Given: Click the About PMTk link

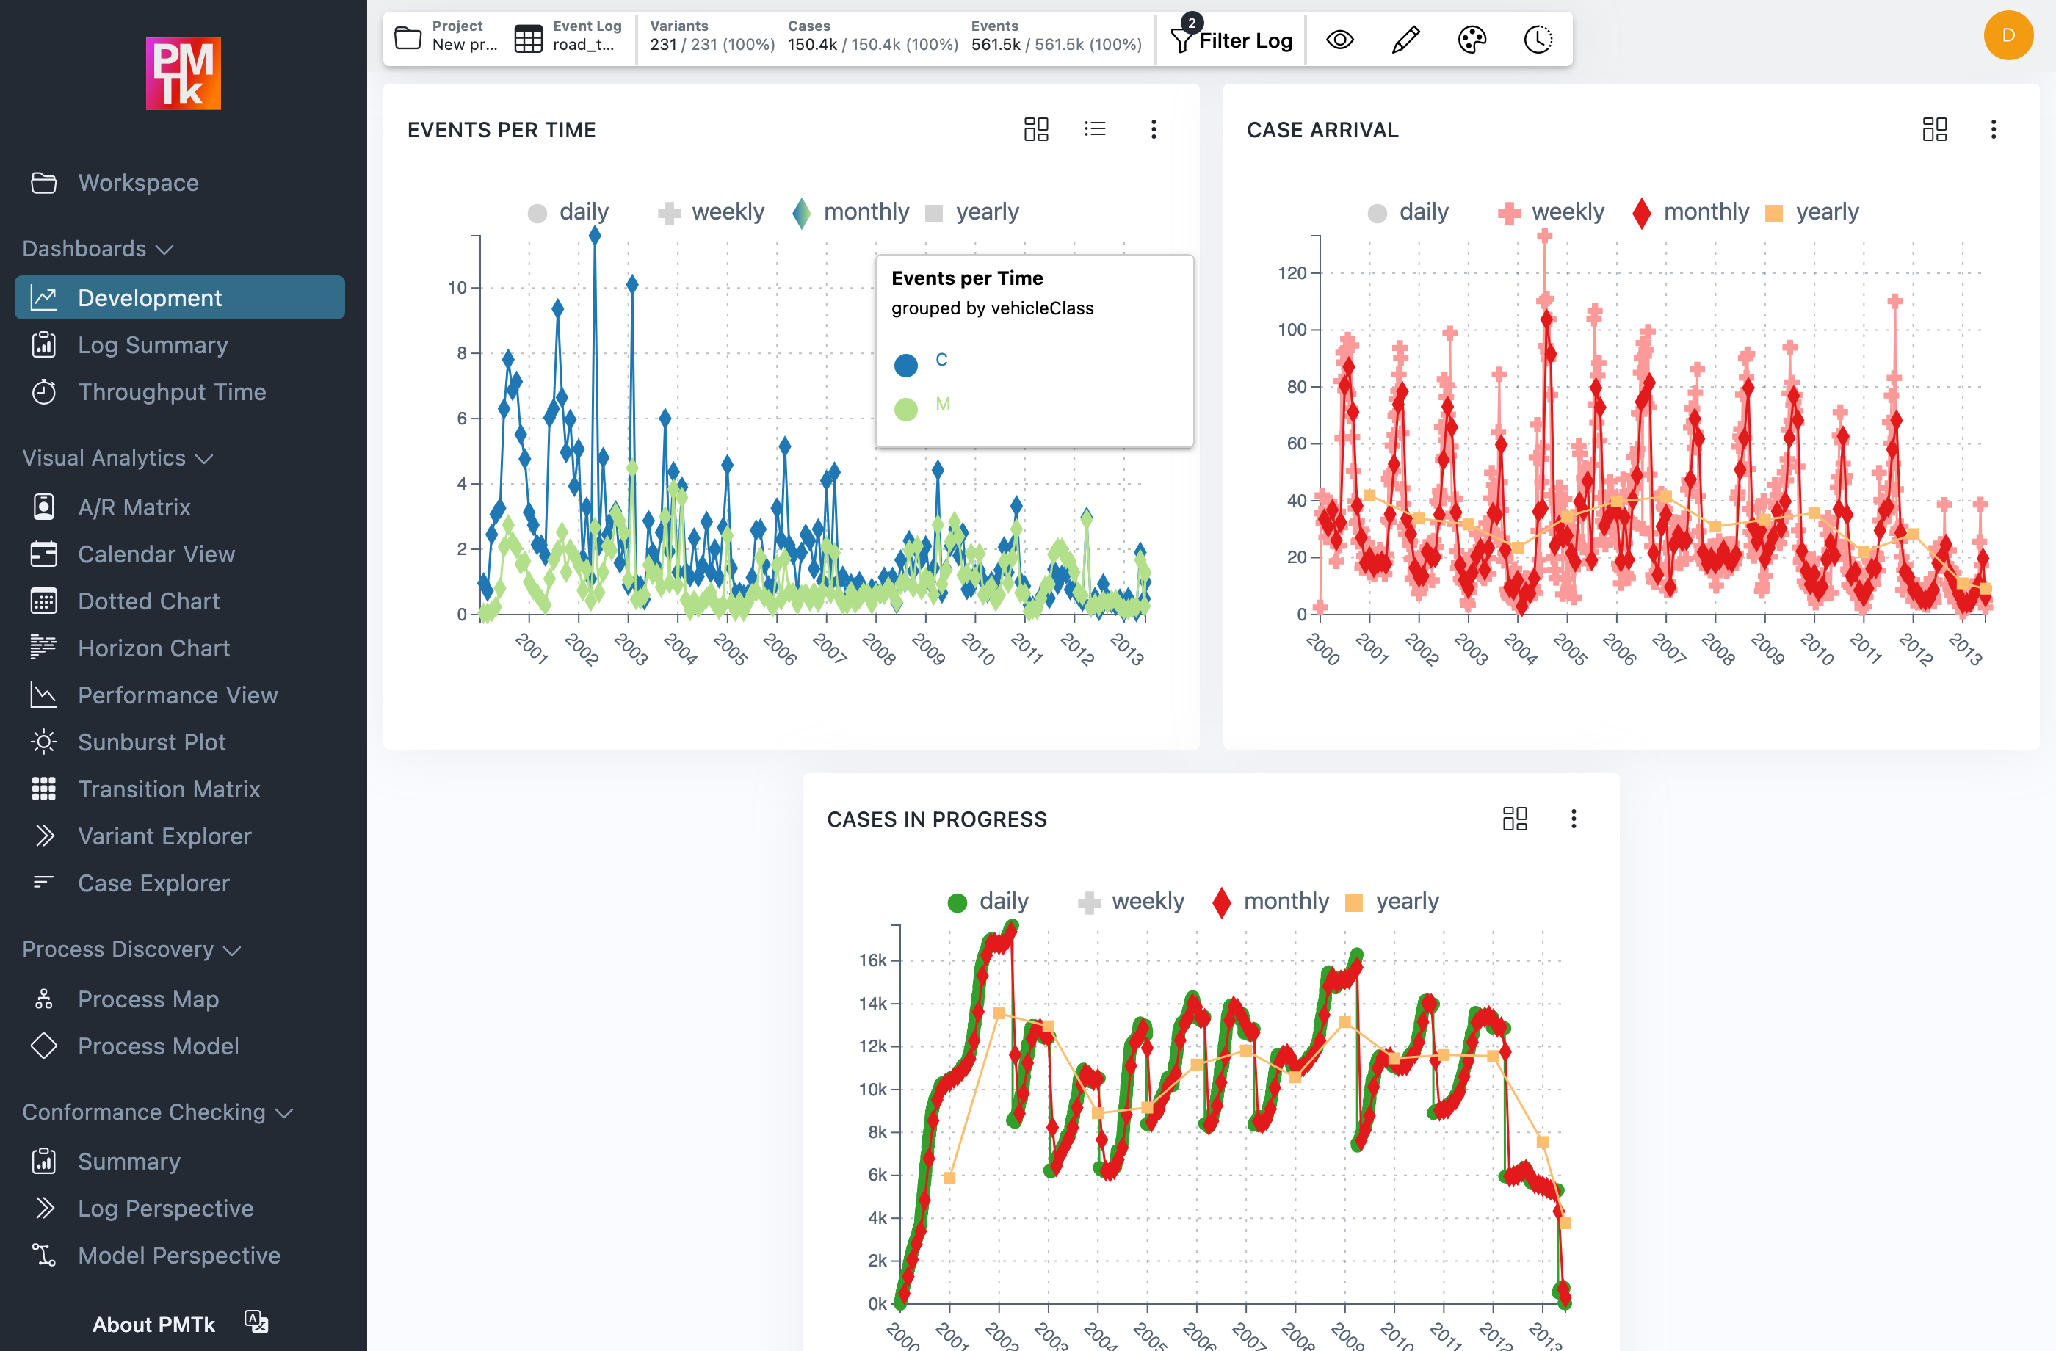Looking at the screenshot, I should coord(153,1323).
